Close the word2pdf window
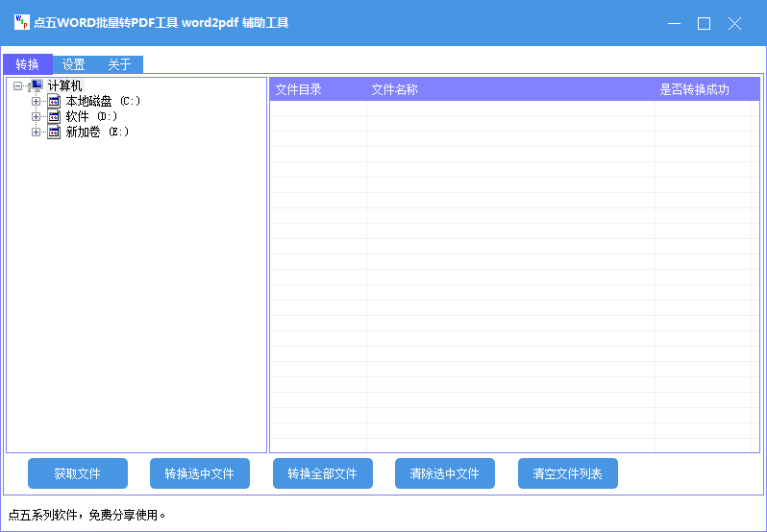767x532 pixels. coord(734,23)
